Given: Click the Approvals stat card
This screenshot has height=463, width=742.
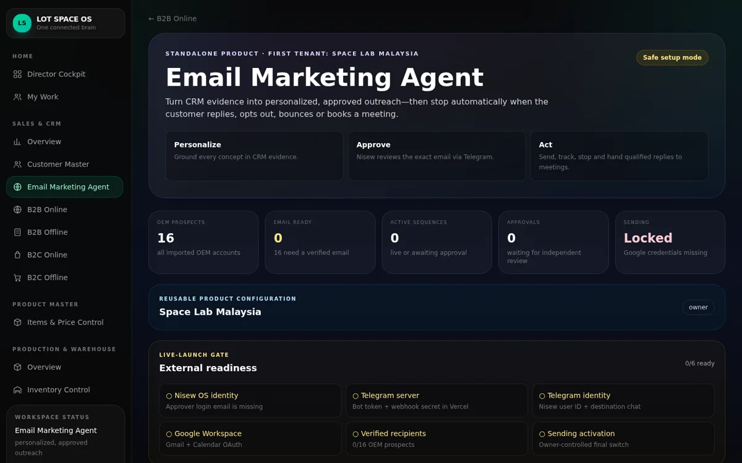Looking at the screenshot, I should point(553,242).
